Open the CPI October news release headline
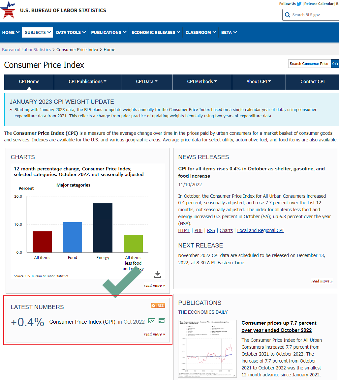The height and width of the screenshot is (380, 339). (251, 172)
